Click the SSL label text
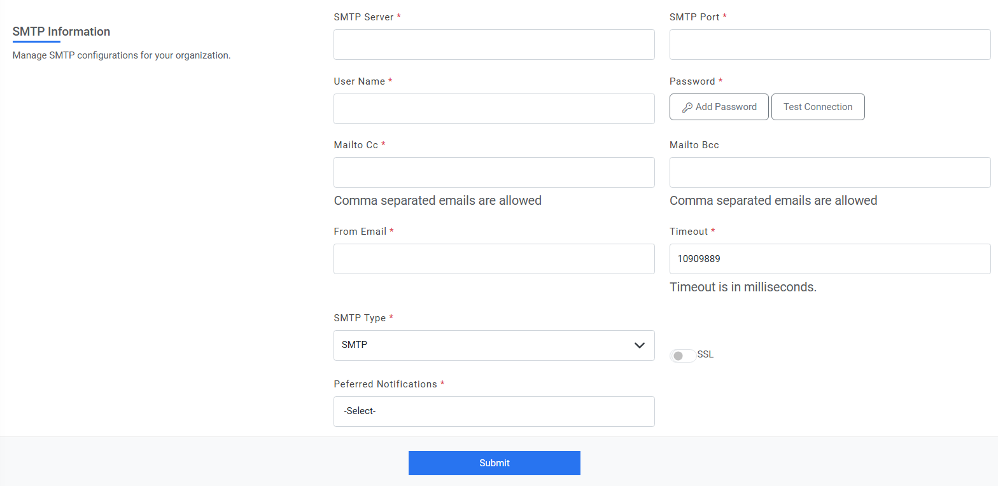The image size is (998, 486). (x=705, y=354)
